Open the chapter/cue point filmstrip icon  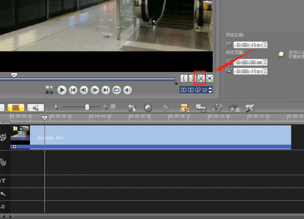(x=250, y=108)
